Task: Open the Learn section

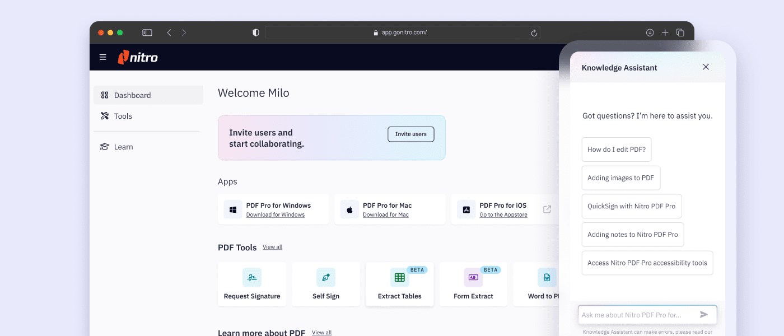Action: (123, 146)
